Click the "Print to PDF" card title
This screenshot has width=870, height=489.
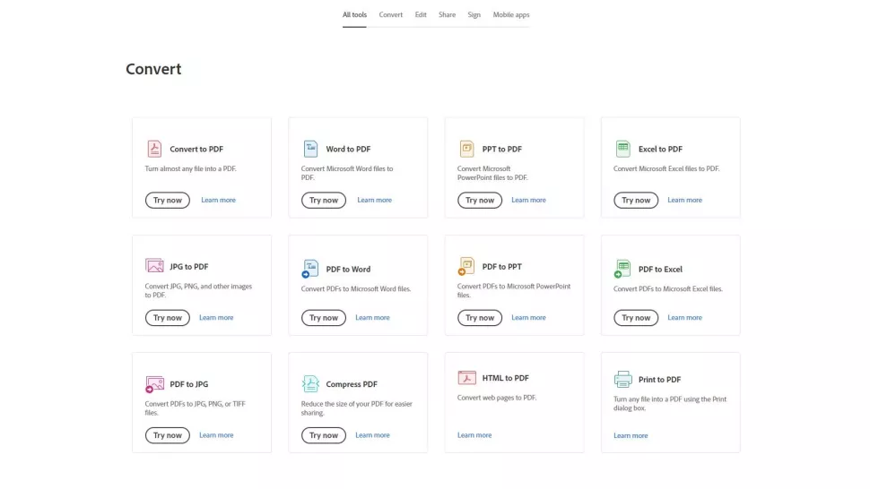(659, 380)
